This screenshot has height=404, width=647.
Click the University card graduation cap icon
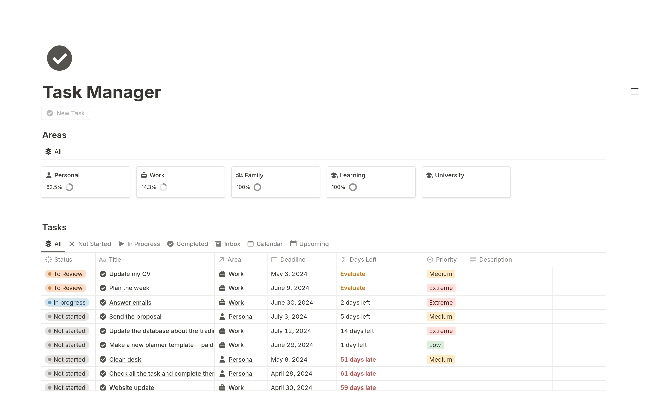coord(429,175)
